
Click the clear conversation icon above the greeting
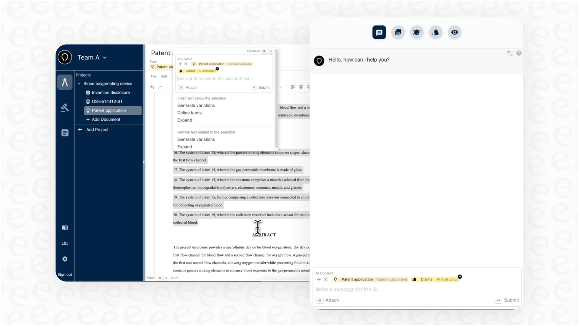tap(510, 53)
